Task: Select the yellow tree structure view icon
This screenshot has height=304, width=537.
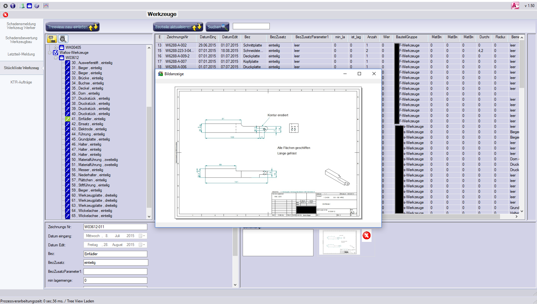Action: tap(52, 39)
